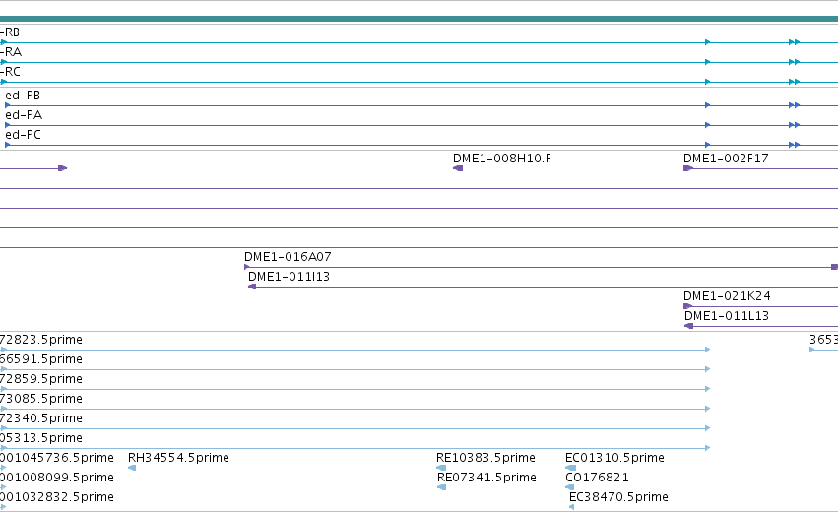Click the -RC transcript label
Viewport: 838px width, 512px height.
10,72
